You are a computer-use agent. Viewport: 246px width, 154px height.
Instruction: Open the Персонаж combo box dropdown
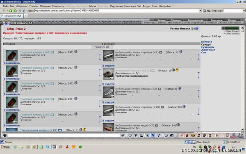point(244,11)
